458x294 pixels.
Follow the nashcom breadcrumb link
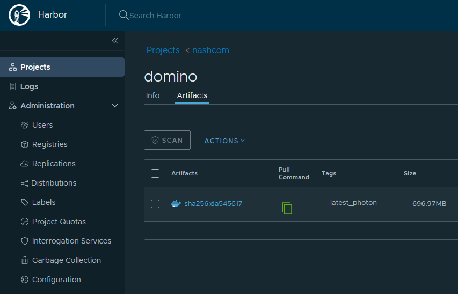click(x=210, y=50)
